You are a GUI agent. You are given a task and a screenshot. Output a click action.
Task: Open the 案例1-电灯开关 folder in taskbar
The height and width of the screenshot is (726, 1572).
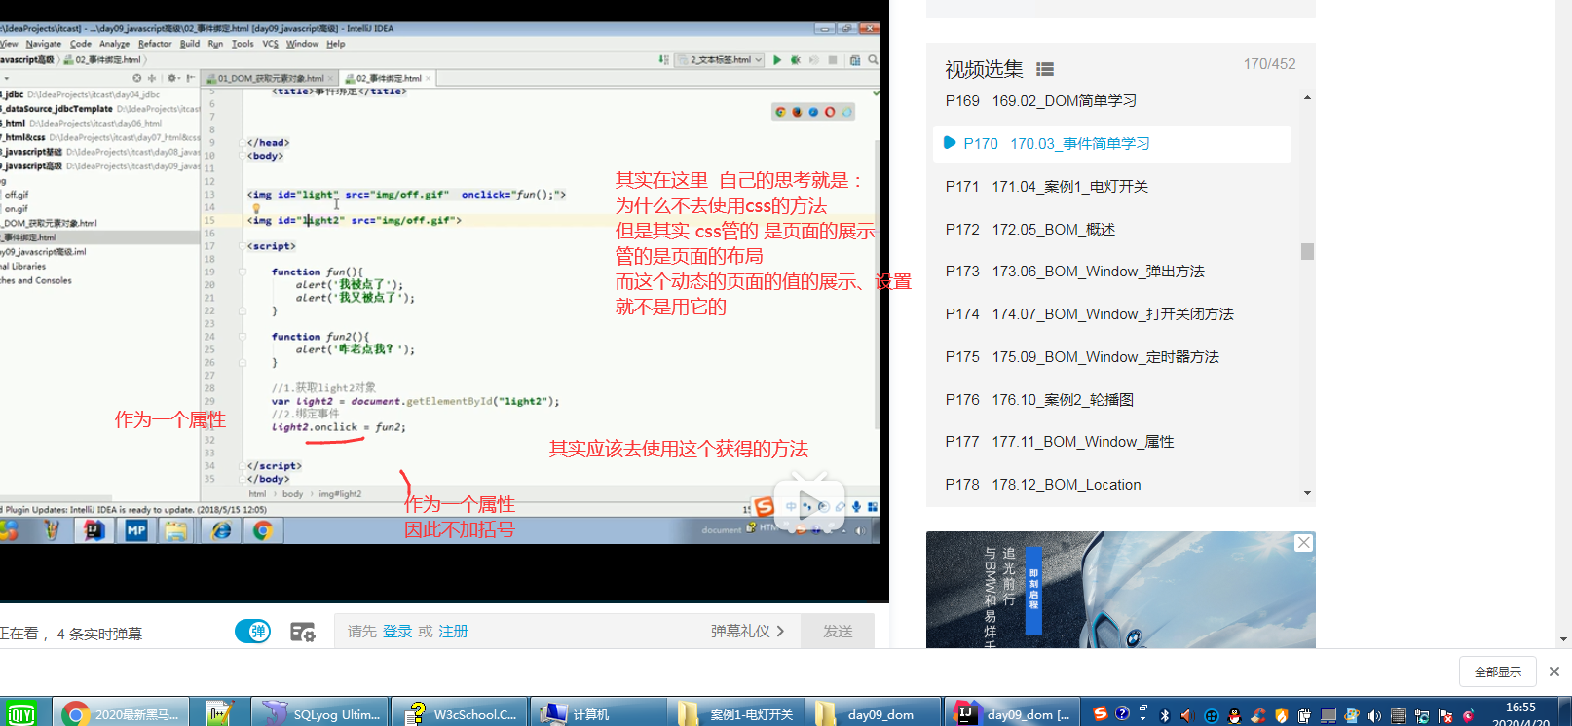pos(737,714)
